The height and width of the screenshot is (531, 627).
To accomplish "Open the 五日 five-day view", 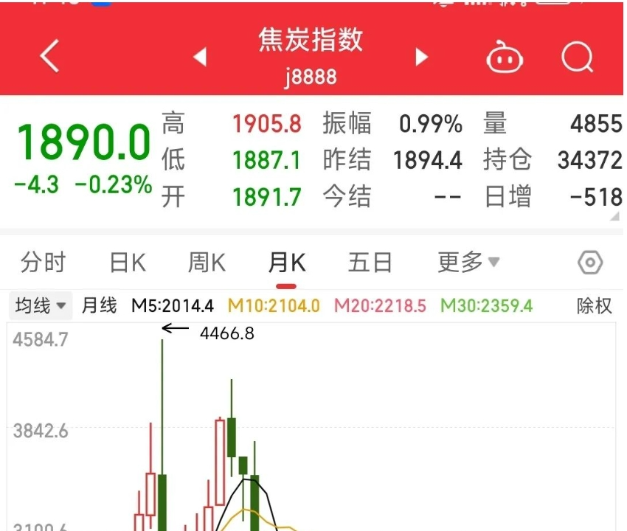I will [x=369, y=262].
